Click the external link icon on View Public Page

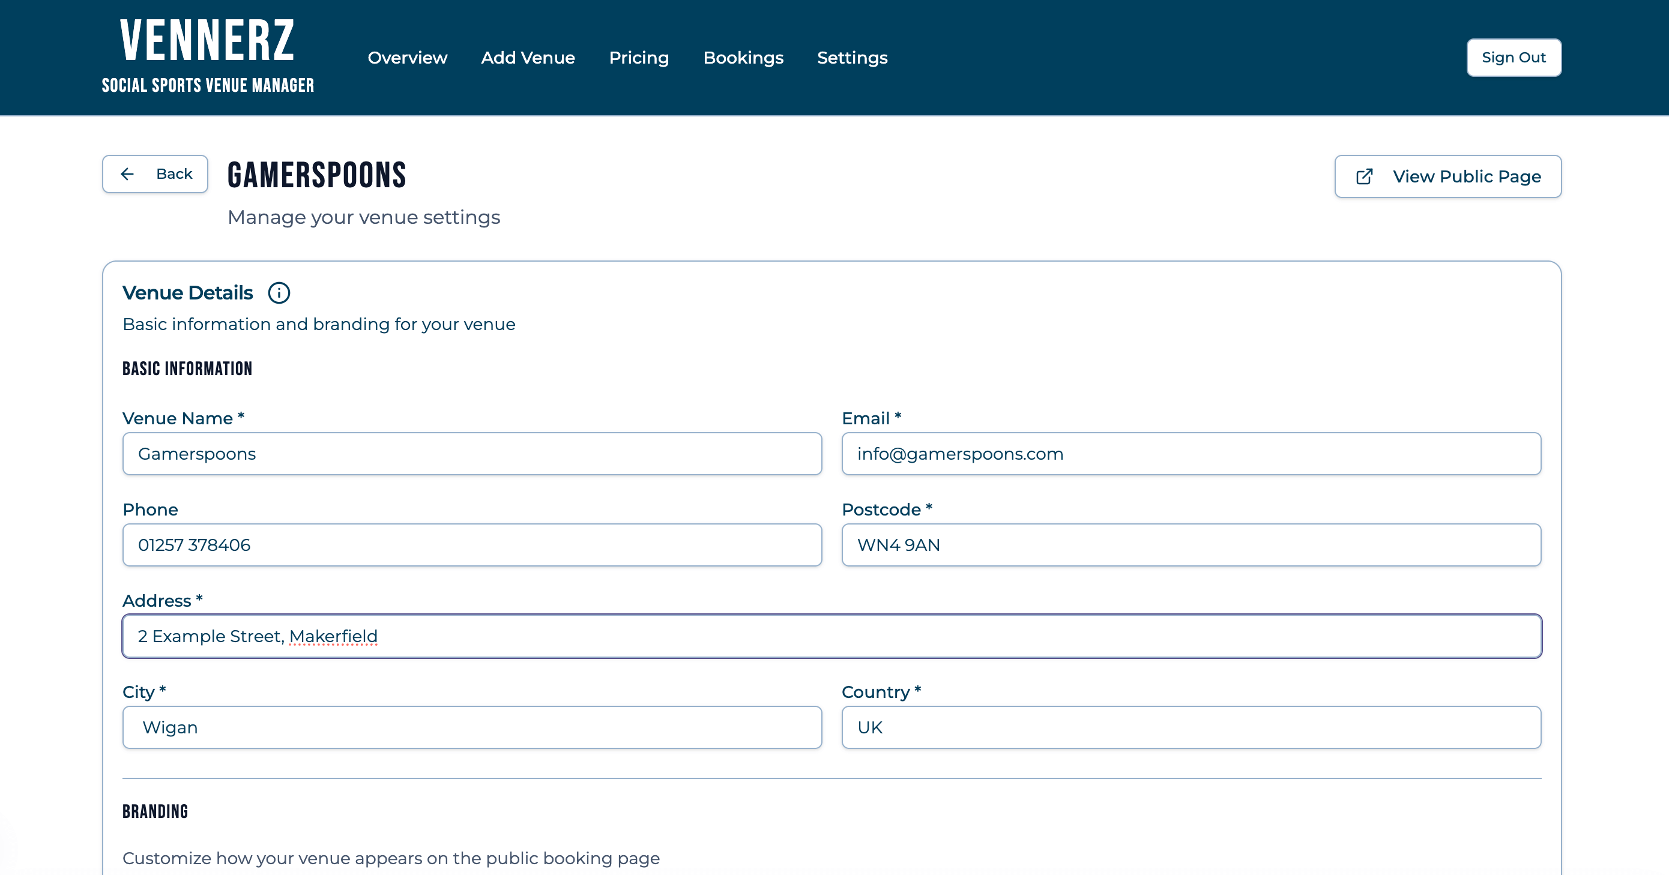click(x=1365, y=176)
